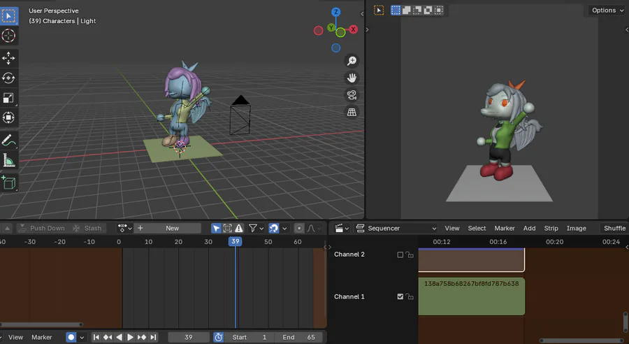Open the proportional falloff curve dropdown
629x344 pixels.
(x=314, y=229)
